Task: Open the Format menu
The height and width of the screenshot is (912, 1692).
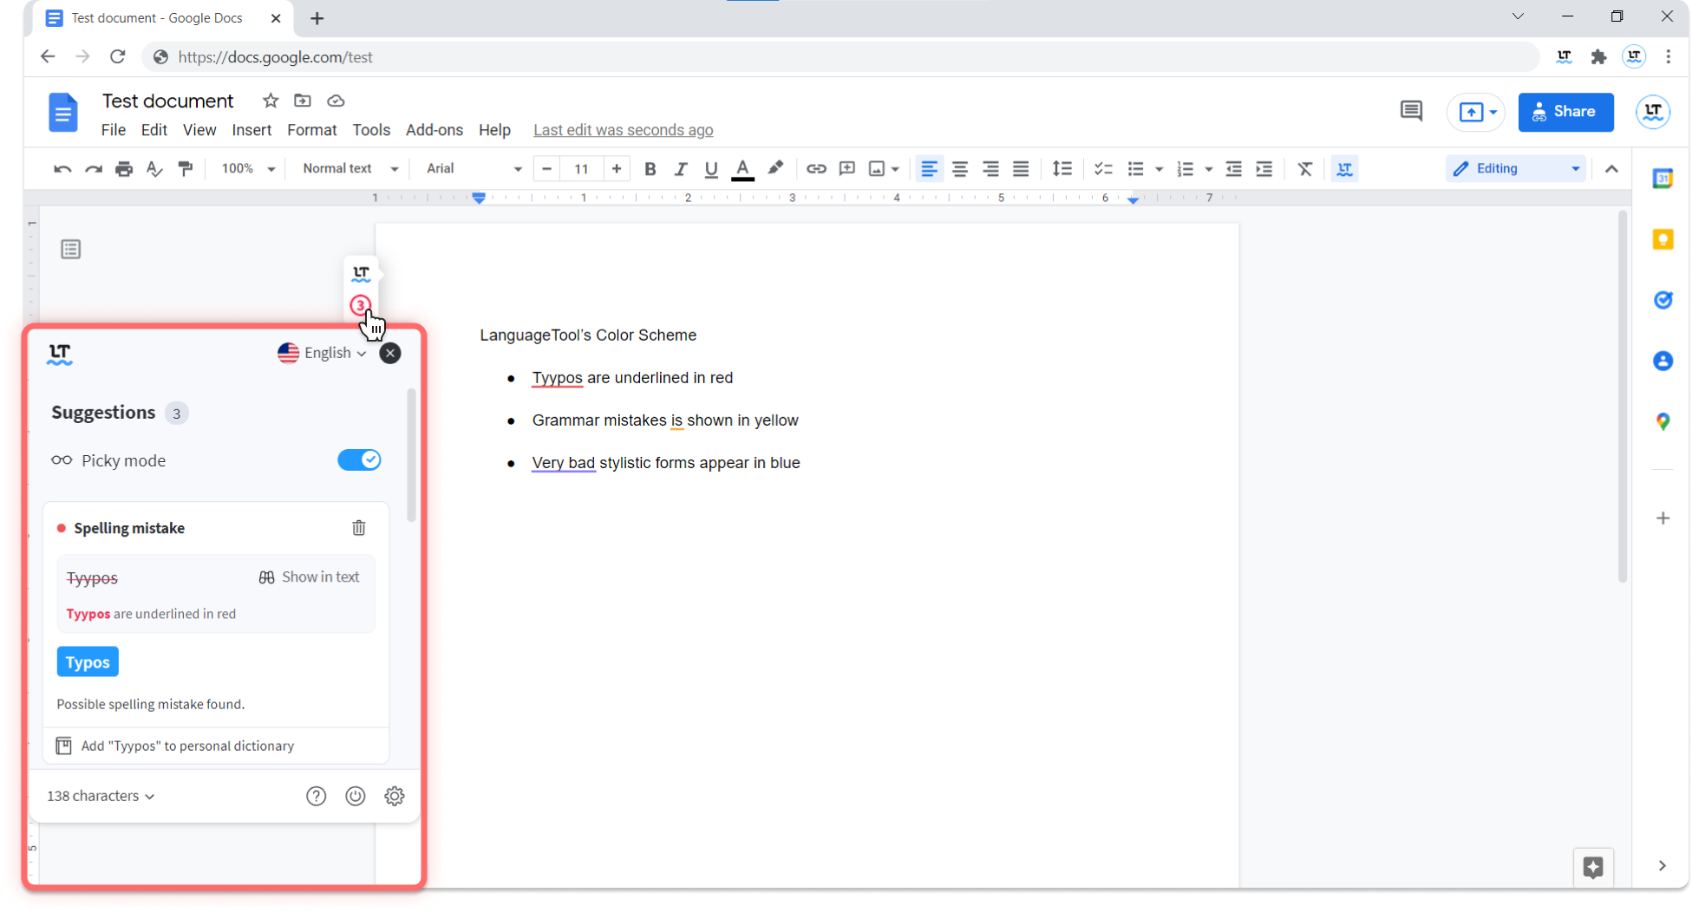Action: (311, 130)
